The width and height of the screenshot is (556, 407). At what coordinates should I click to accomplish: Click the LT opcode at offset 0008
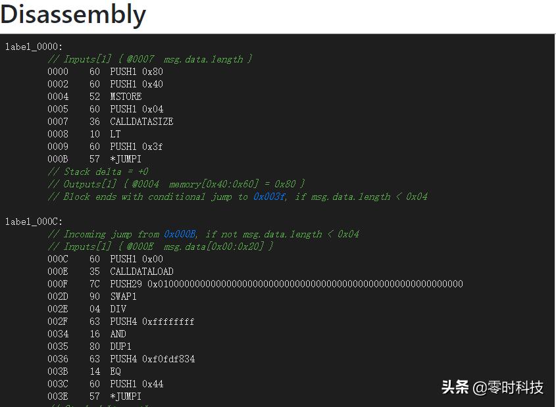(115, 134)
